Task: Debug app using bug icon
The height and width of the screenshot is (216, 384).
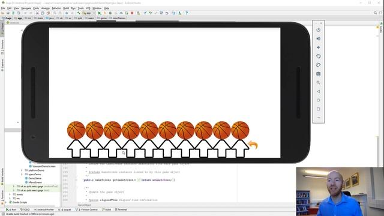Action: tap(110, 13)
